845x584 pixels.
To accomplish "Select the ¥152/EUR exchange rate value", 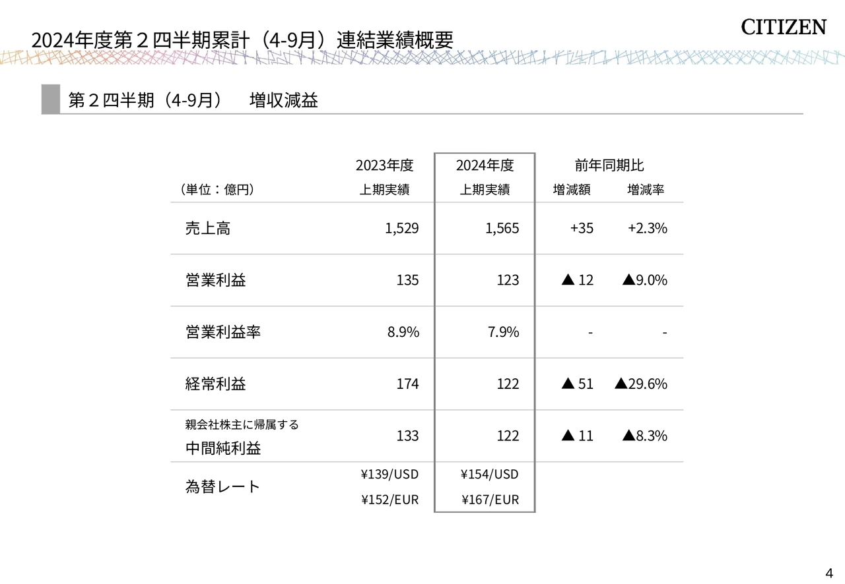I will (x=389, y=500).
